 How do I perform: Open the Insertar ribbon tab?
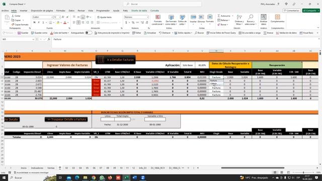click(24, 11)
